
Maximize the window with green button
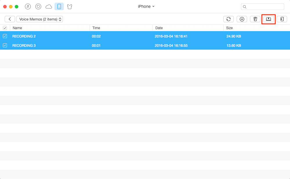17,7
